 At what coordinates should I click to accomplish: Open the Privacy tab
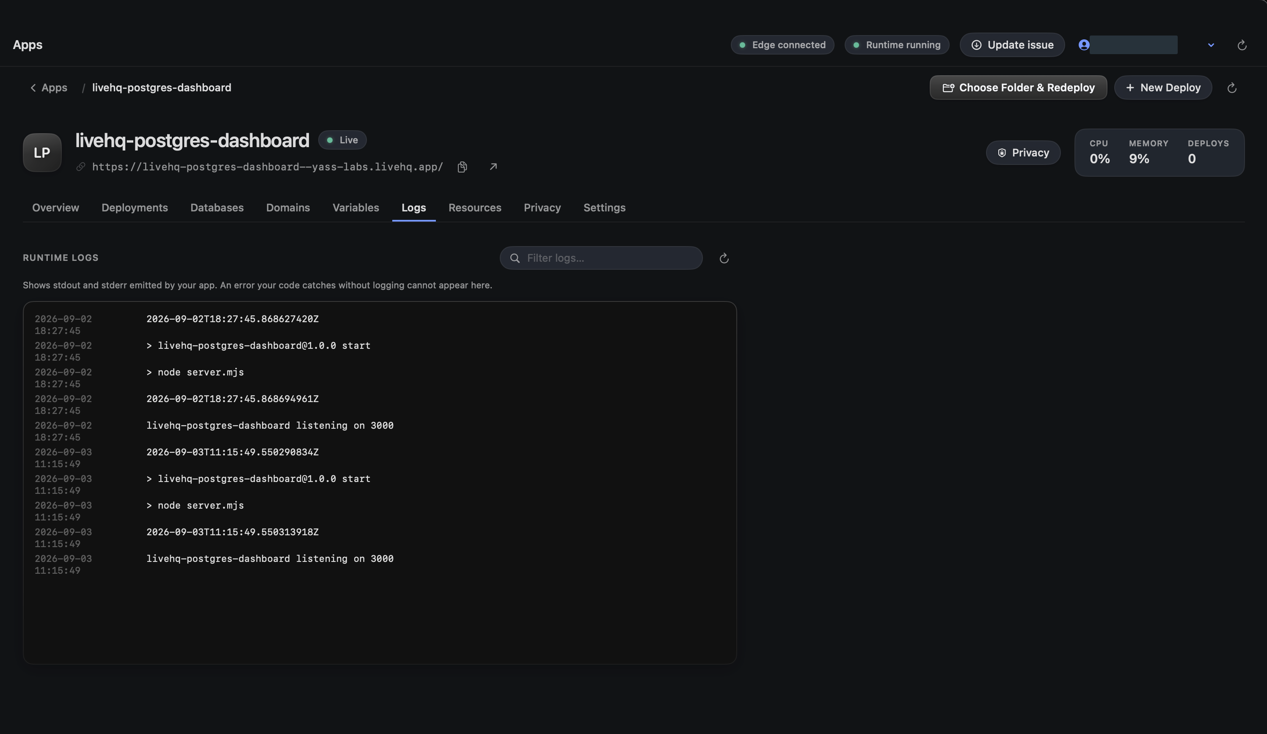click(x=542, y=208)
